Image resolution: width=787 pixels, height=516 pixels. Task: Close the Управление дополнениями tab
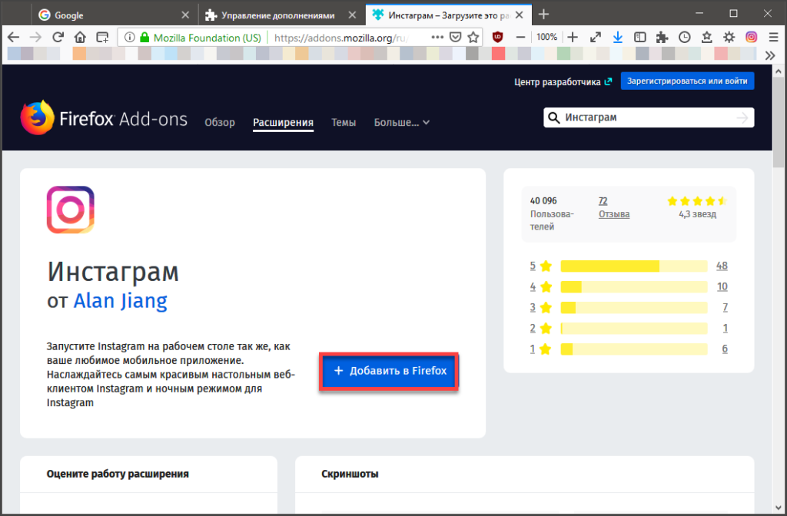click(x=352, y=15)
